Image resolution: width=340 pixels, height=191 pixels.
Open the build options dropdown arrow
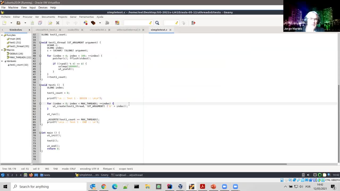pyautogui.click(x=100, y=23)
